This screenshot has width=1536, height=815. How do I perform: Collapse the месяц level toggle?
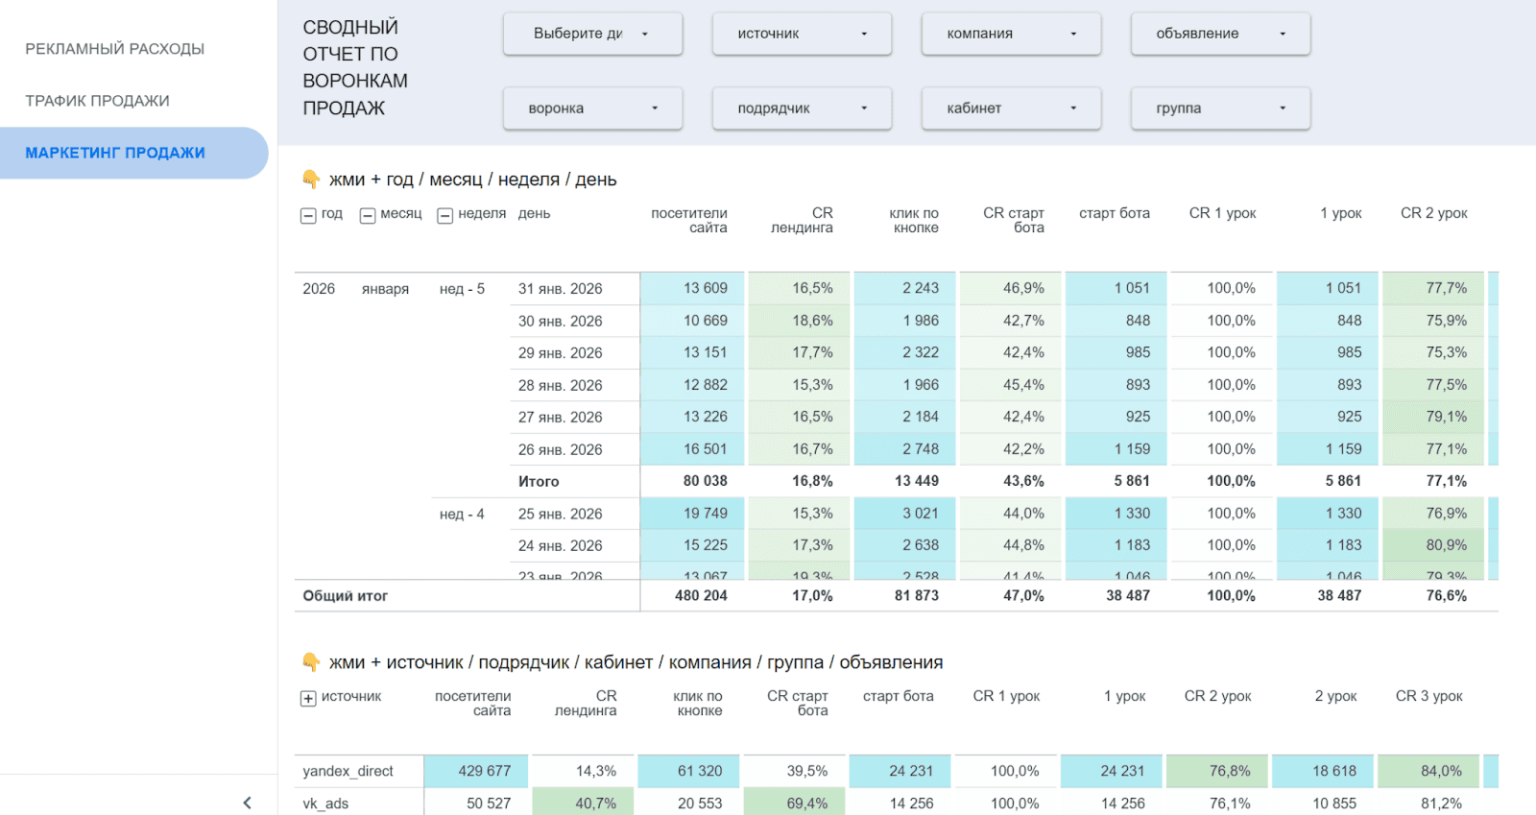(367, 215)
